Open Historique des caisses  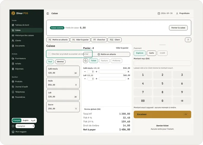27,35
